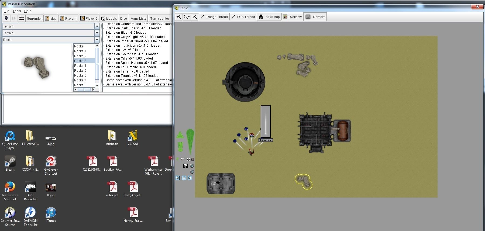485x231 pixels.
Task: Click the Rocks 3 preview image
Action: pyautogui.click(x=36, y=67)
